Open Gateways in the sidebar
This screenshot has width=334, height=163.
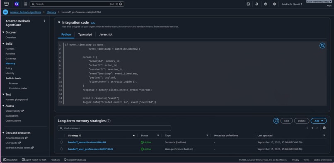(x=11, y=58)
